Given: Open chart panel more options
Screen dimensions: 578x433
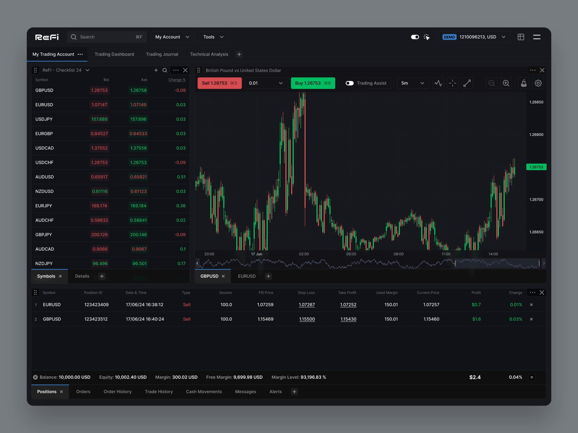Looking at the screenshot, I should coord(532,70).
